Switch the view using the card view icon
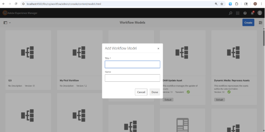 [260, 22]
